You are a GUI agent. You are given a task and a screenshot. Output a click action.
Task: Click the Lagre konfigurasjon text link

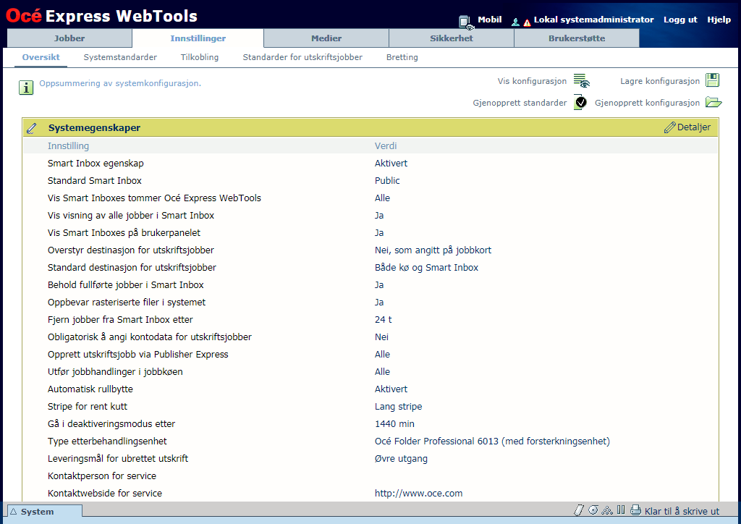[x=660, y=81]
